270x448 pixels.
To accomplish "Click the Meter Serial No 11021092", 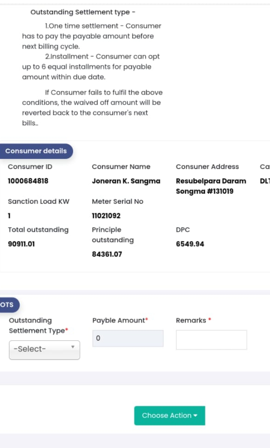I will [106, 216].
